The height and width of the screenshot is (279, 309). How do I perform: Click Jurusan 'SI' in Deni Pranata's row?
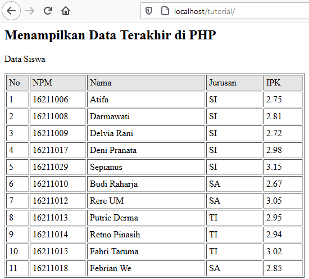coord(234,150)
